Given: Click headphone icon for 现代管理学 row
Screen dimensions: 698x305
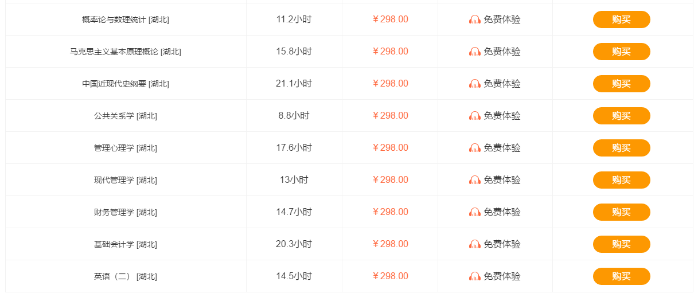Looking at the screenshot, I should pyautogui.click(x=475, y=180).
